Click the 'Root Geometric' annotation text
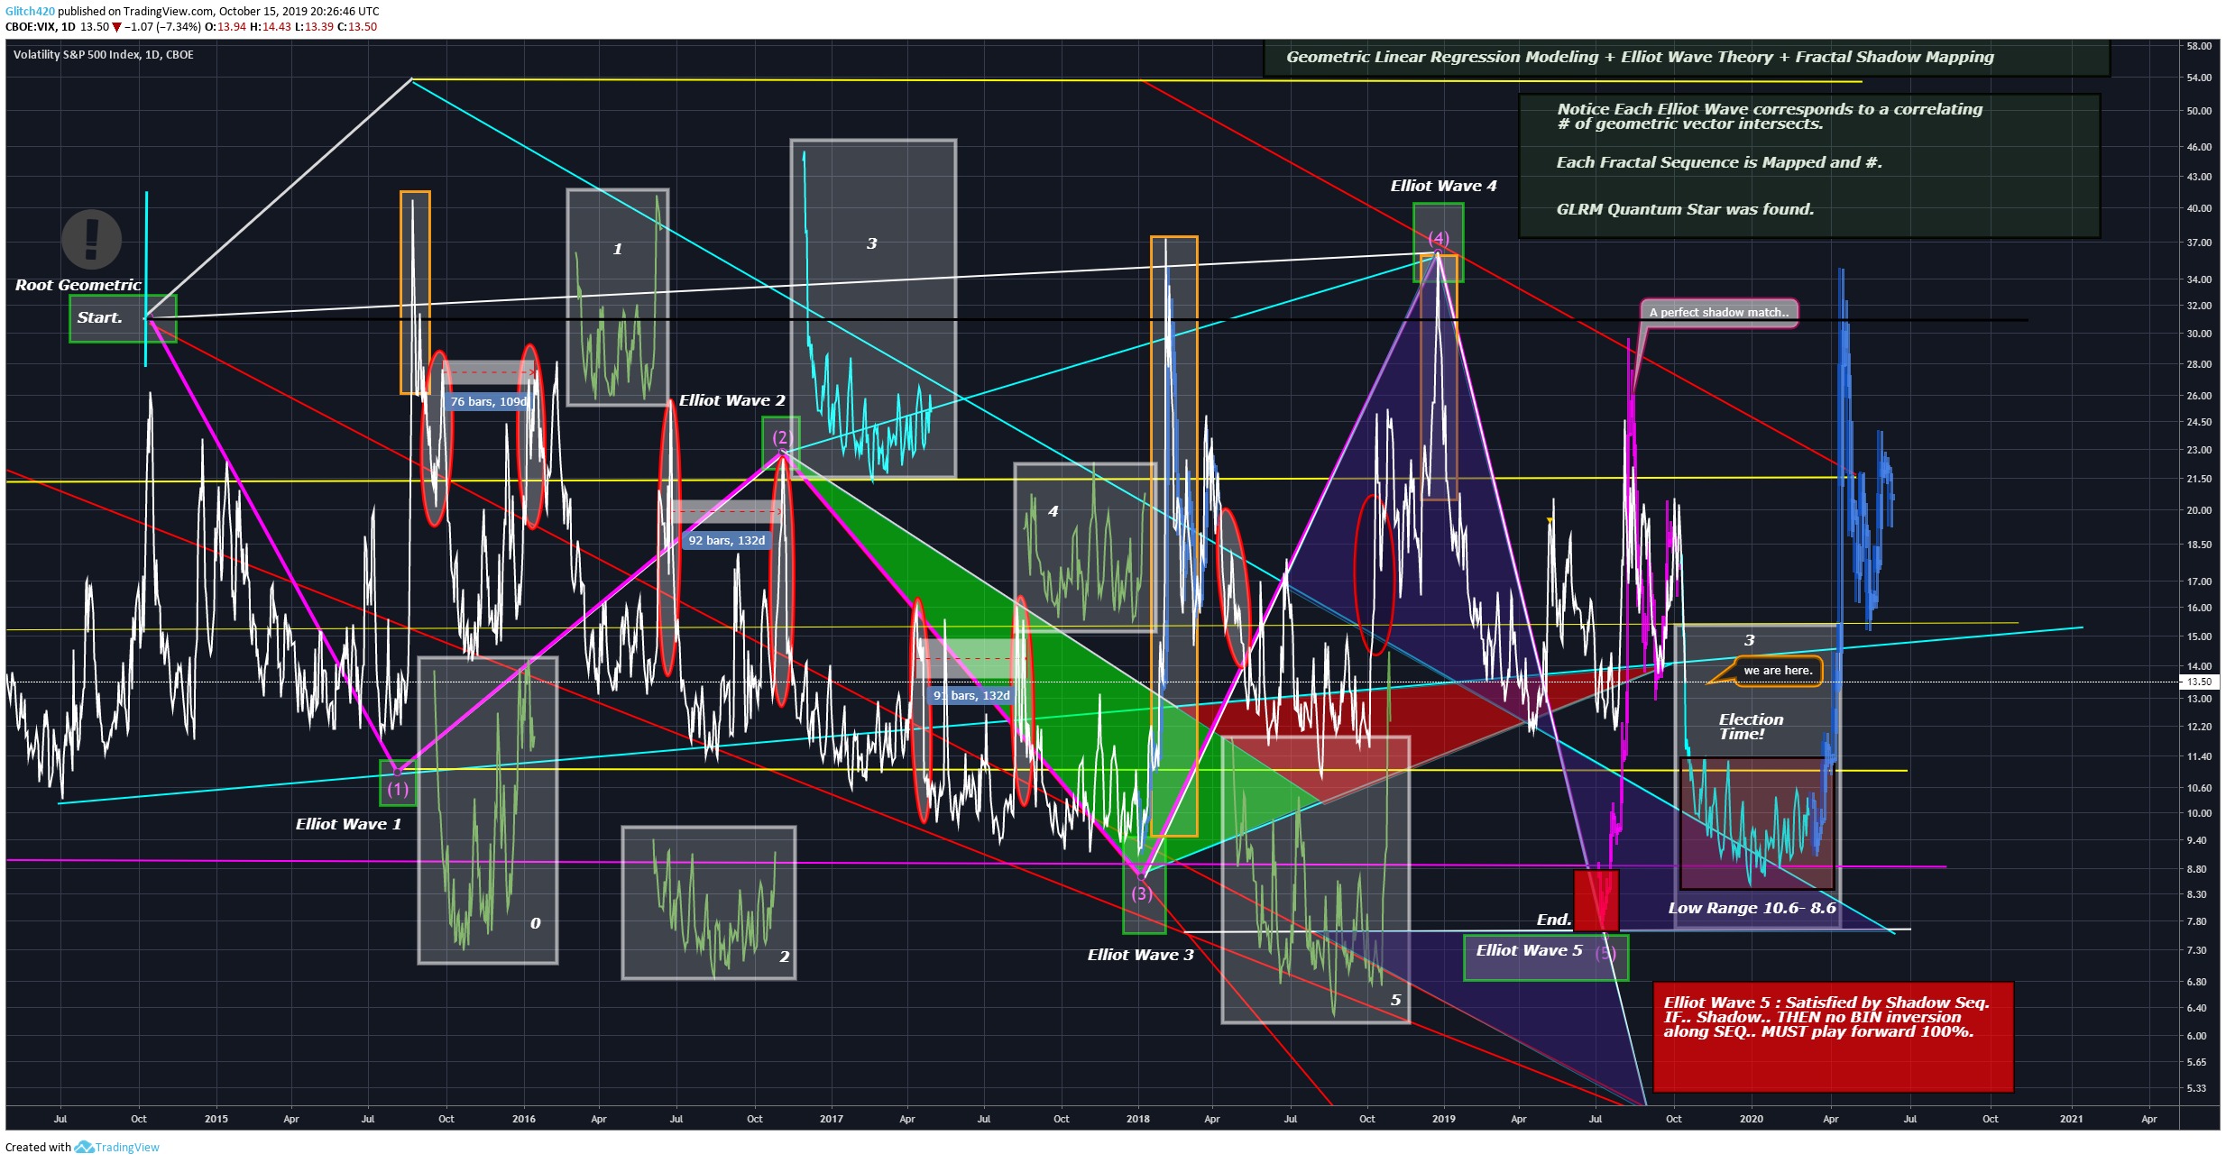Viewport: 2226px width, 1163px height. [78, 285]
